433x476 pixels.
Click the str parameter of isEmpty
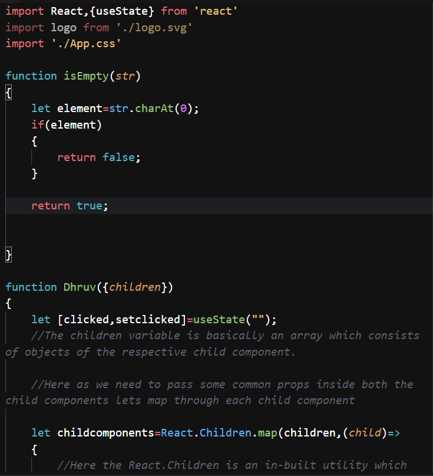pyautogui.click(x=125, y=76)
